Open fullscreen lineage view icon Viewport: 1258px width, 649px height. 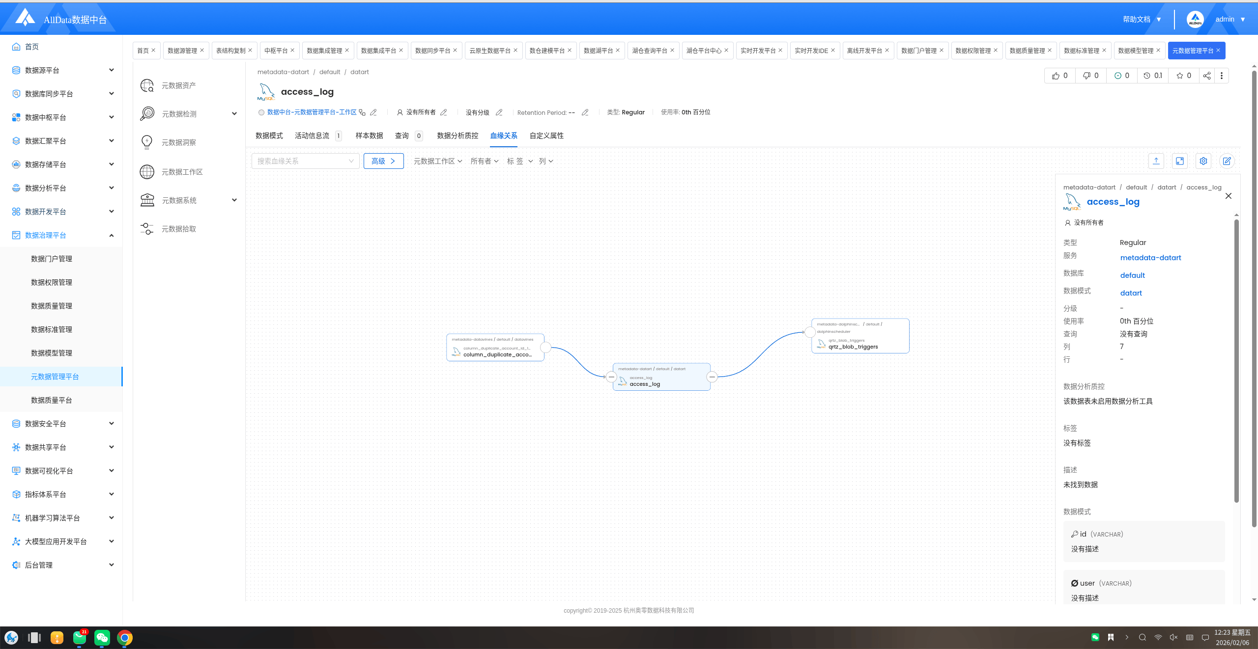1180,161
